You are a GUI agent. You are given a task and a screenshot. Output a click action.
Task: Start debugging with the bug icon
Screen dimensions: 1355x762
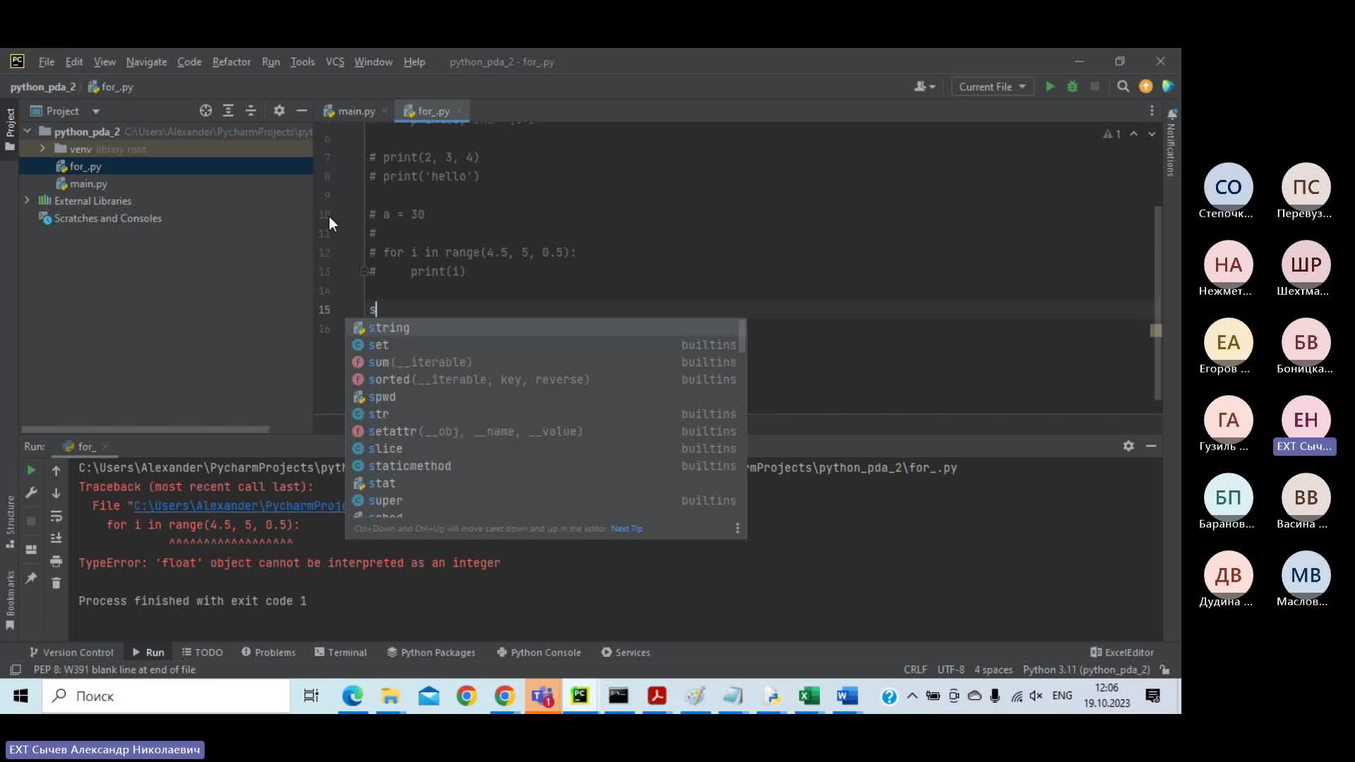tap(1072, 86)
